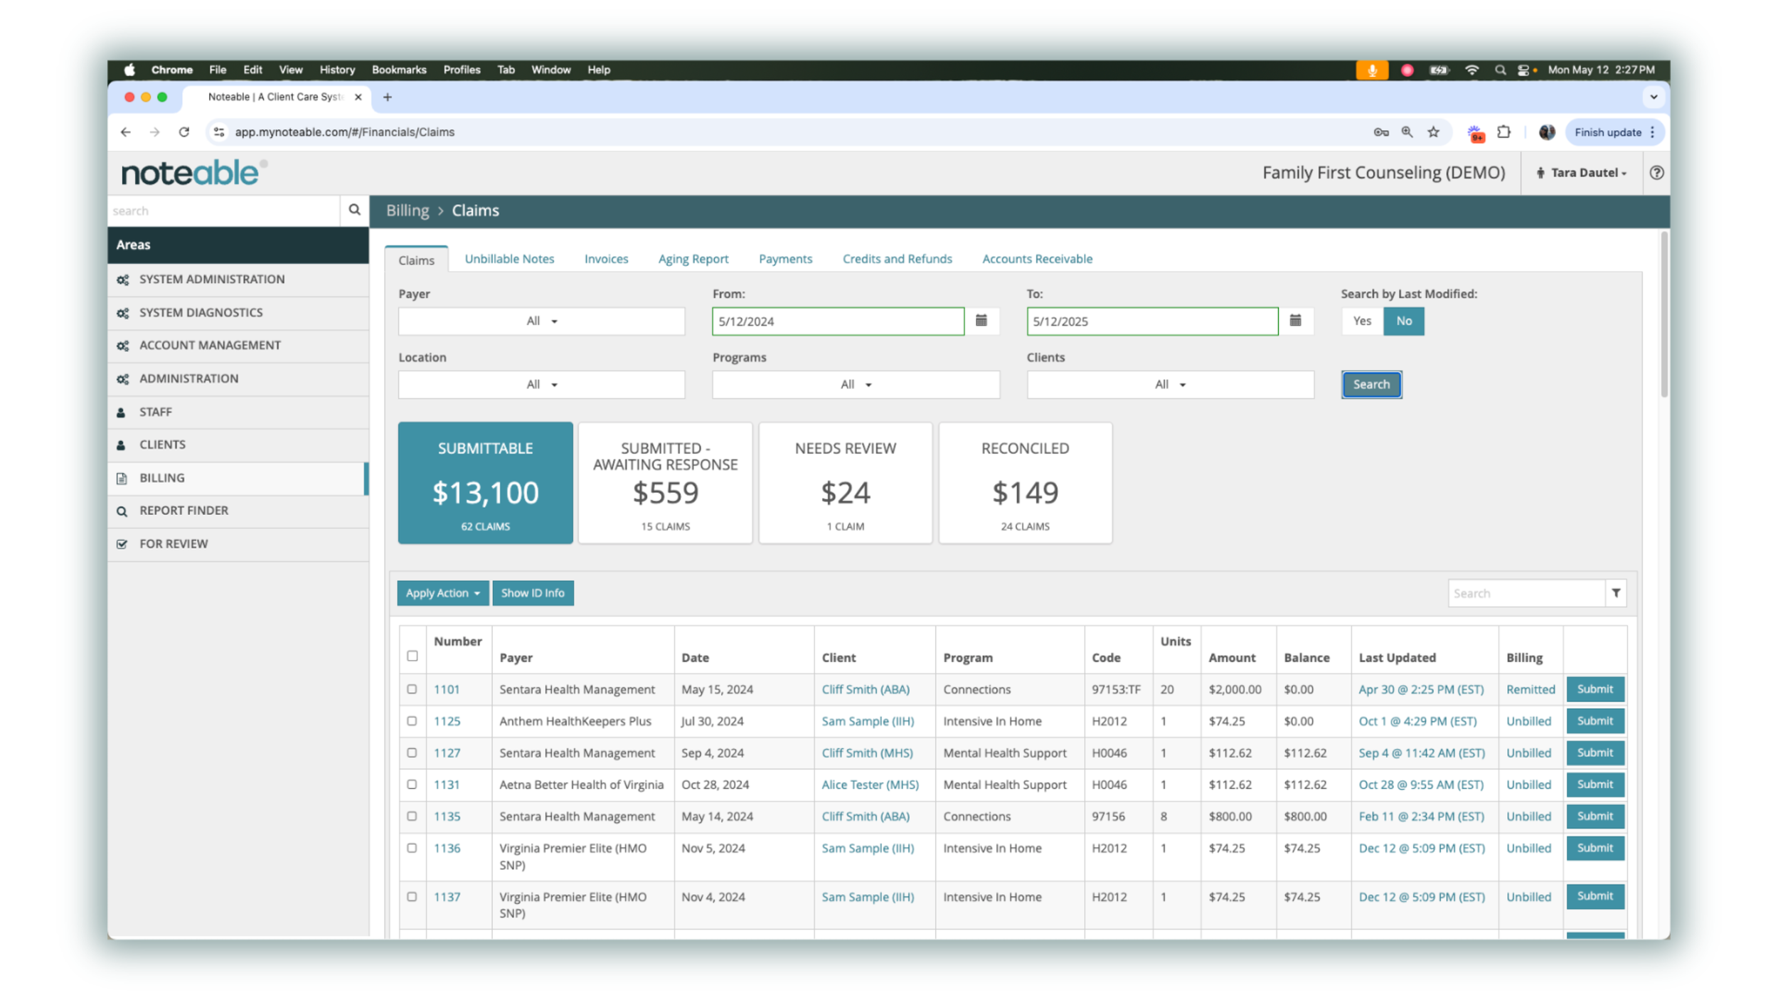
Task: Open the Payer dropdown
Action: [541, 321]
